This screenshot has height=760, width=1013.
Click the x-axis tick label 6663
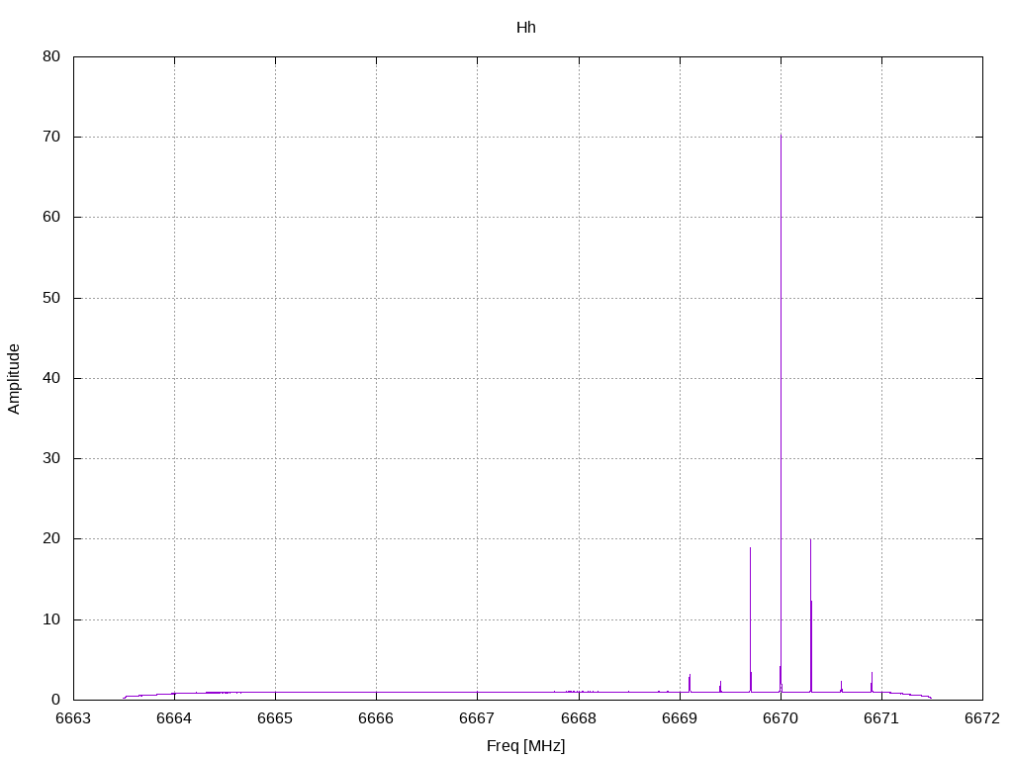pyautogui.click(x=73, y=718)
